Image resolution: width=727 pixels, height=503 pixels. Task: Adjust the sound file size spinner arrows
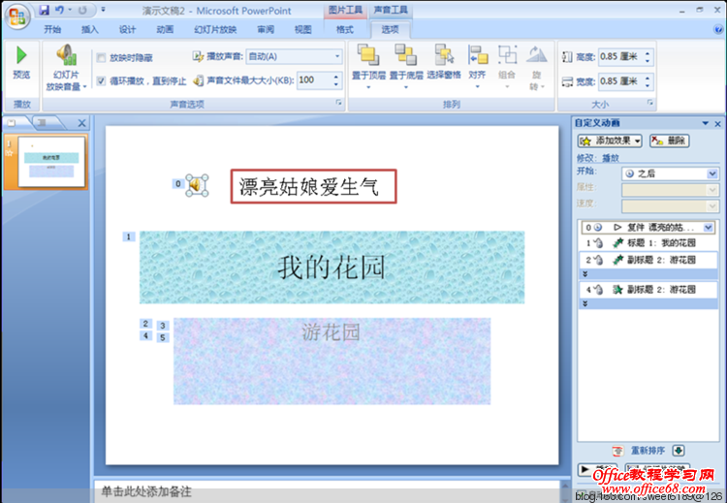[x=336, y=80]
